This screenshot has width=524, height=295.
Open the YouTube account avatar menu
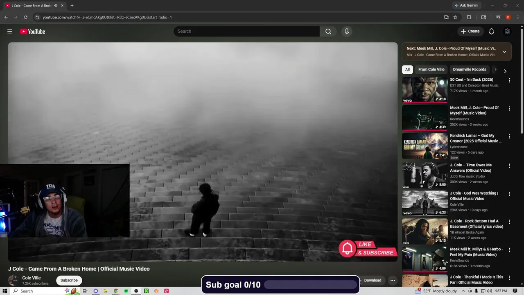[x=508, y=32]
